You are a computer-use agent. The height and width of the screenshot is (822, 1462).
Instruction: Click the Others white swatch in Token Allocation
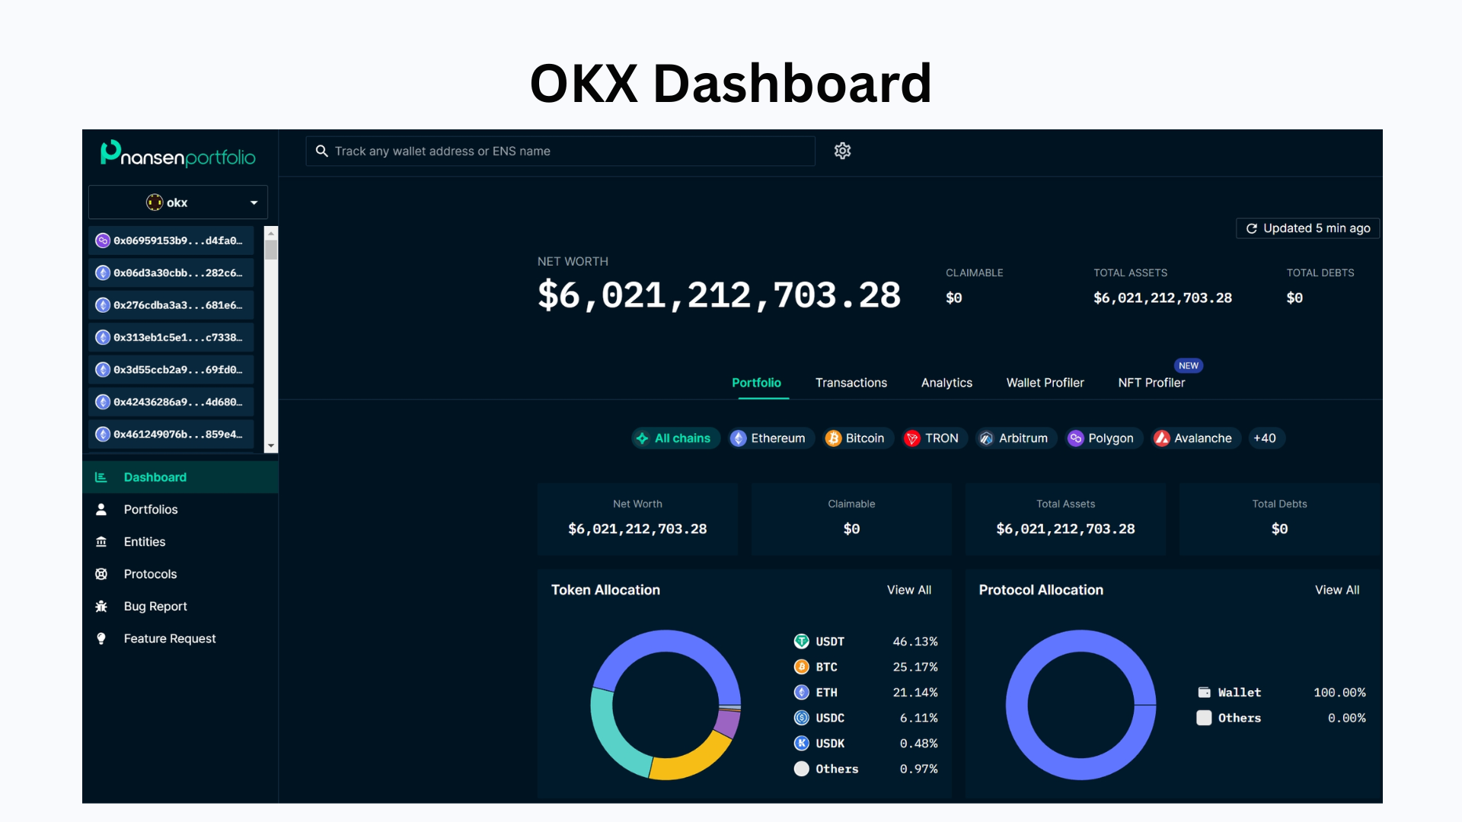pyautogui.click(x=801, y=769)
